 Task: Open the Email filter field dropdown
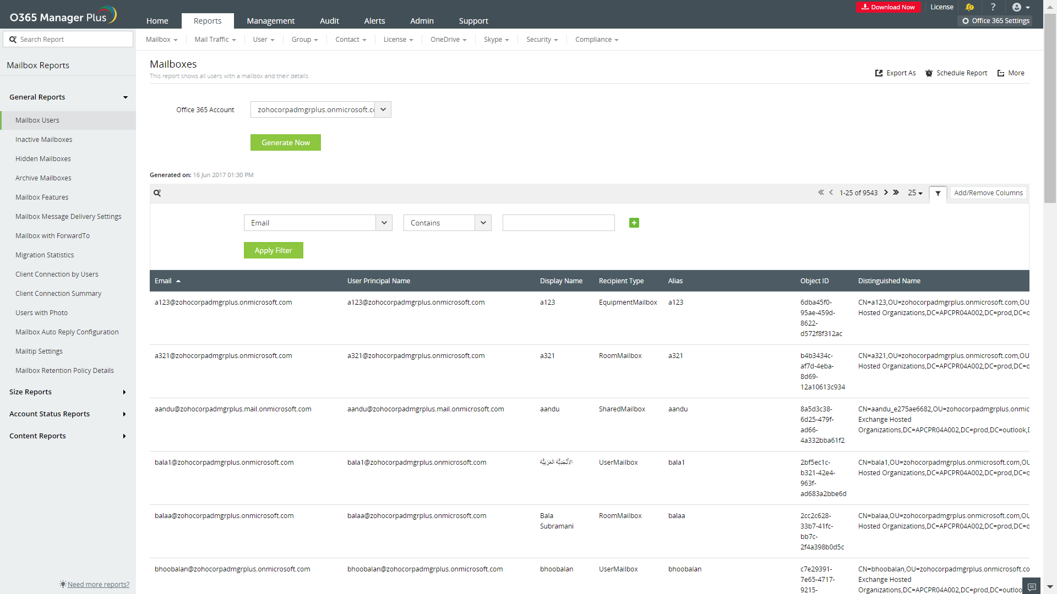tap(384, 223)
